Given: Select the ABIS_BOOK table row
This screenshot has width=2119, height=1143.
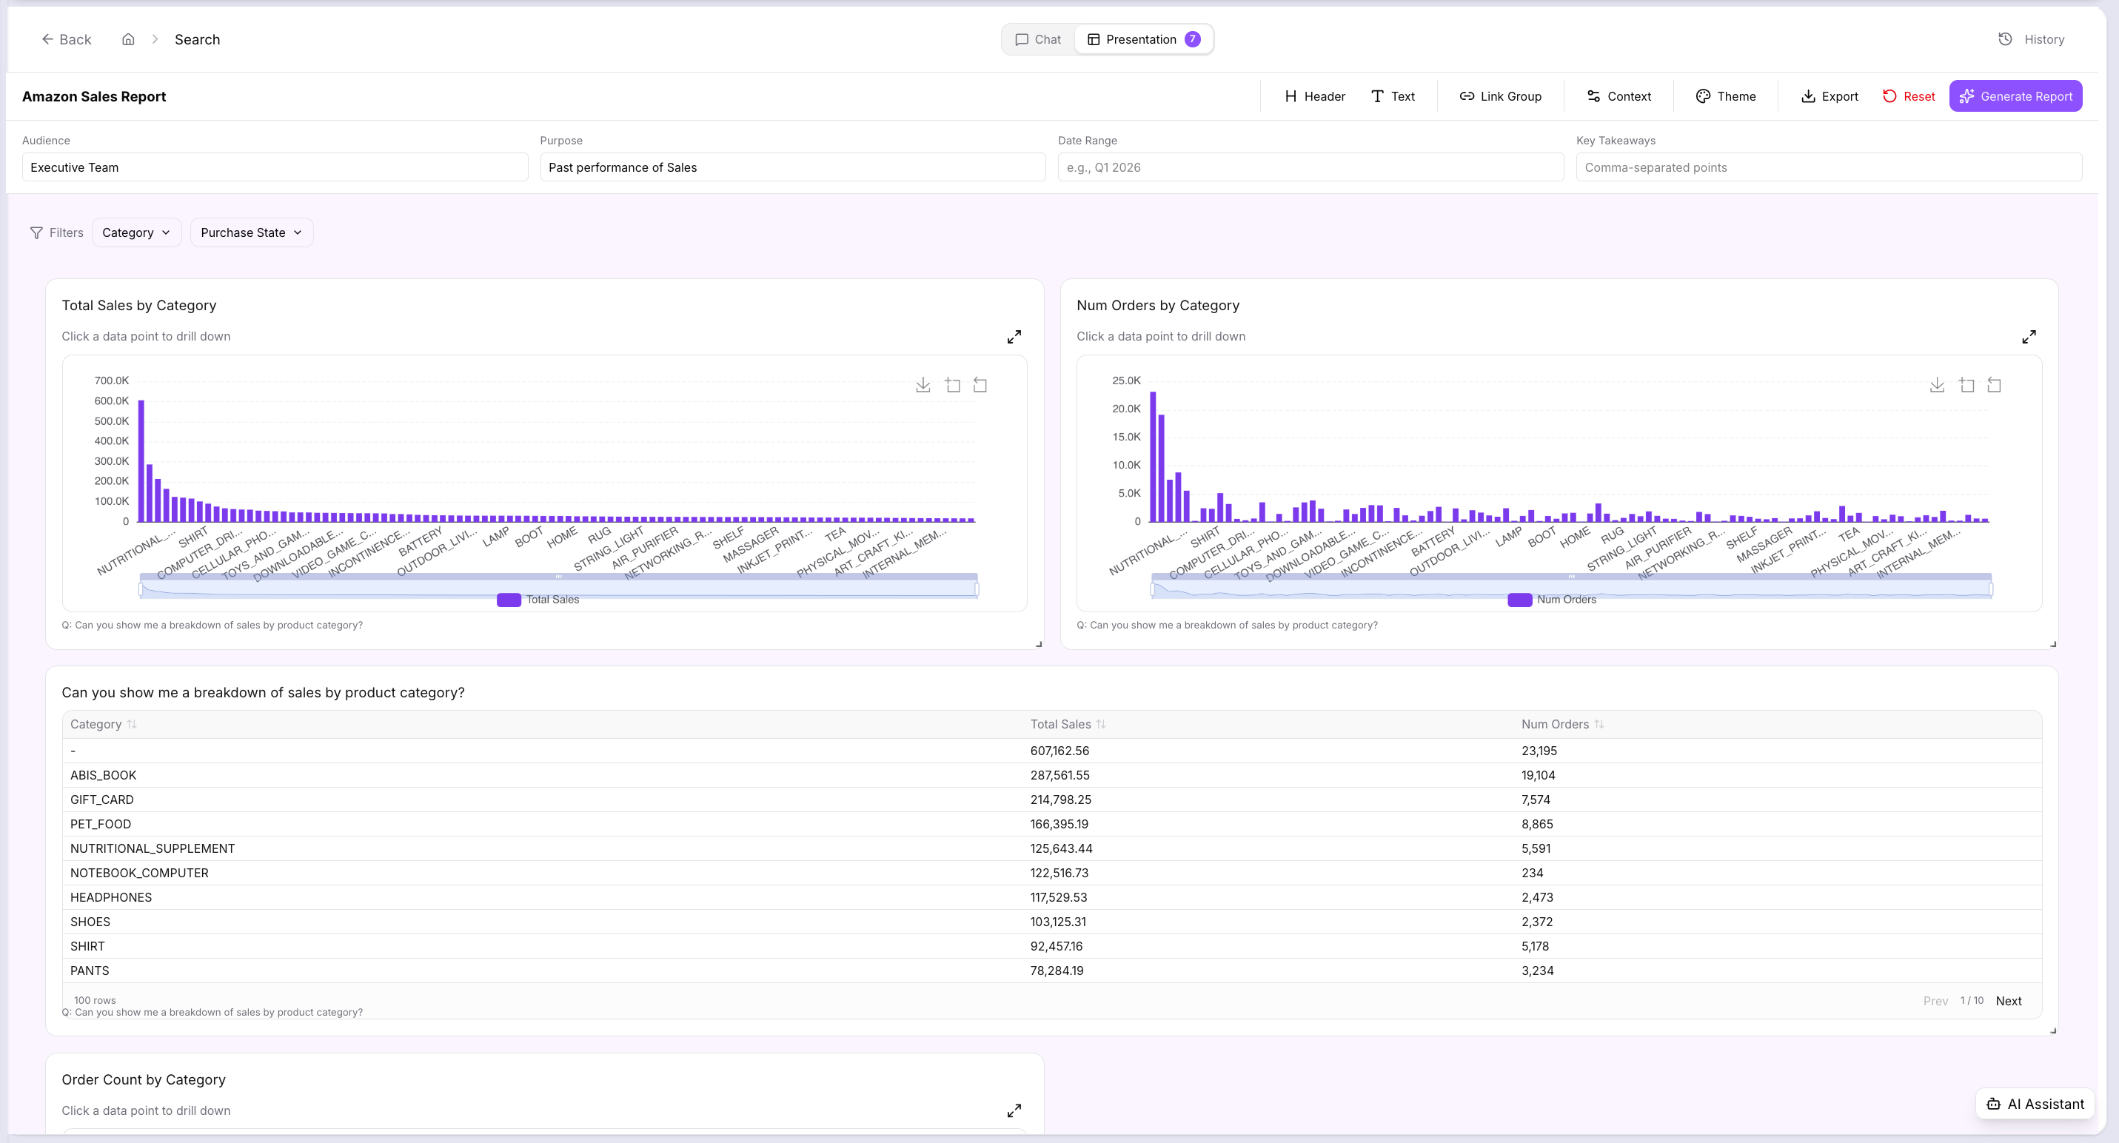Looking at the screenshot, I should pyautogui.click(x=1051, y=775).
